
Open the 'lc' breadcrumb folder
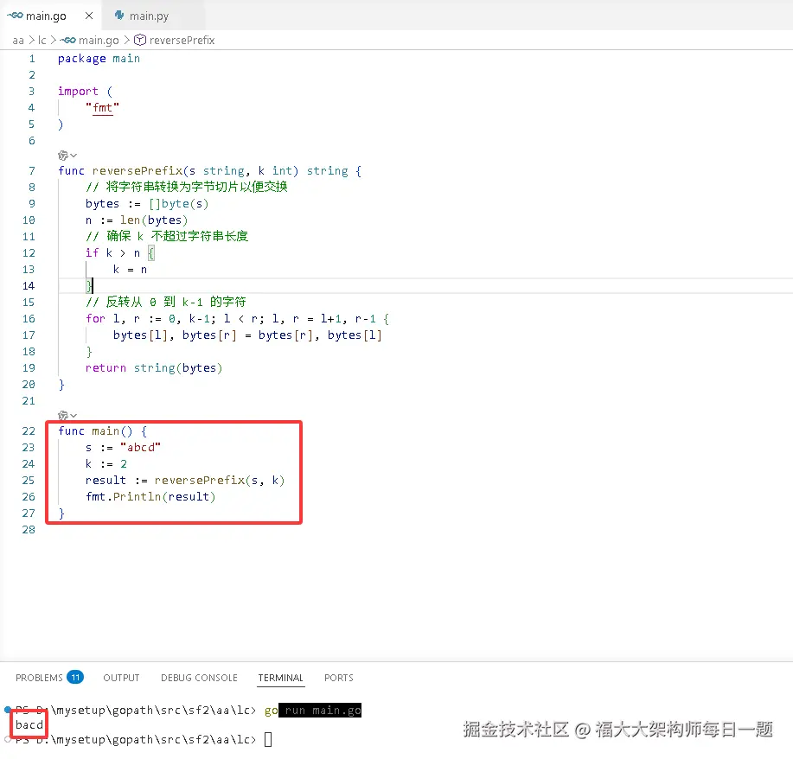click(x=42, y=41)
